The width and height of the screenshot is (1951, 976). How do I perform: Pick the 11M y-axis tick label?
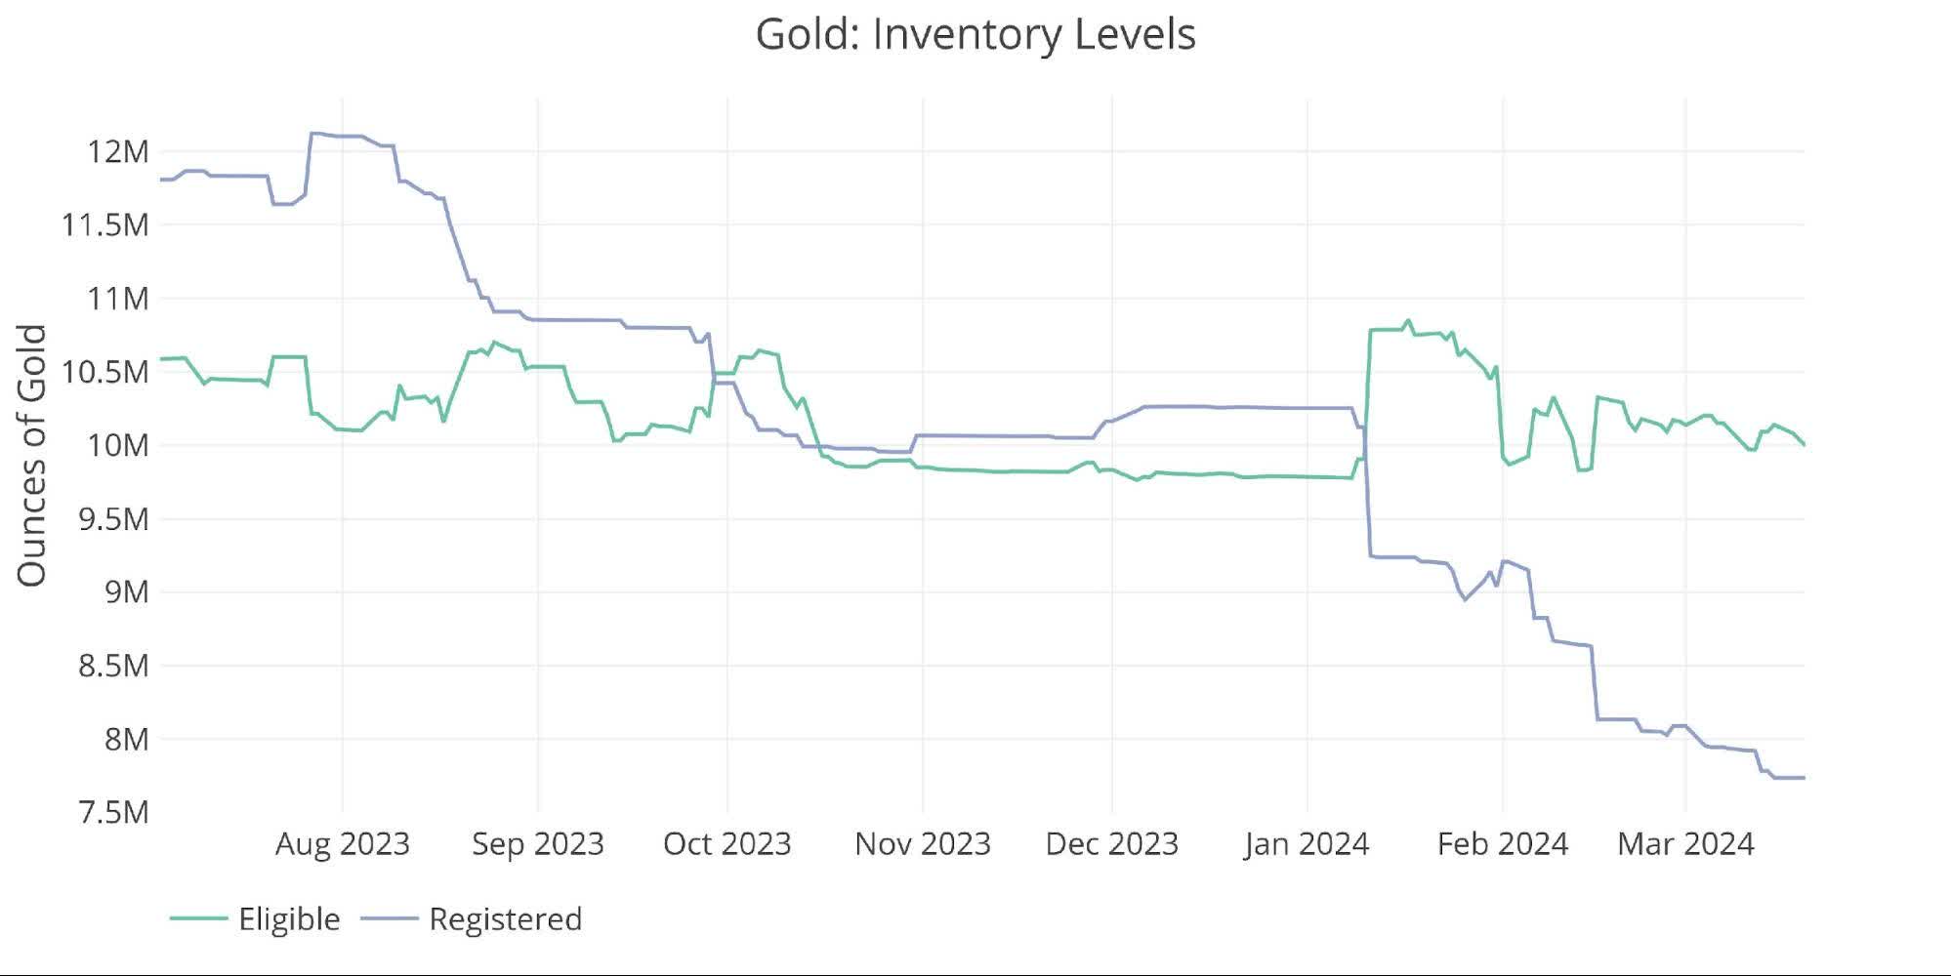118,298
